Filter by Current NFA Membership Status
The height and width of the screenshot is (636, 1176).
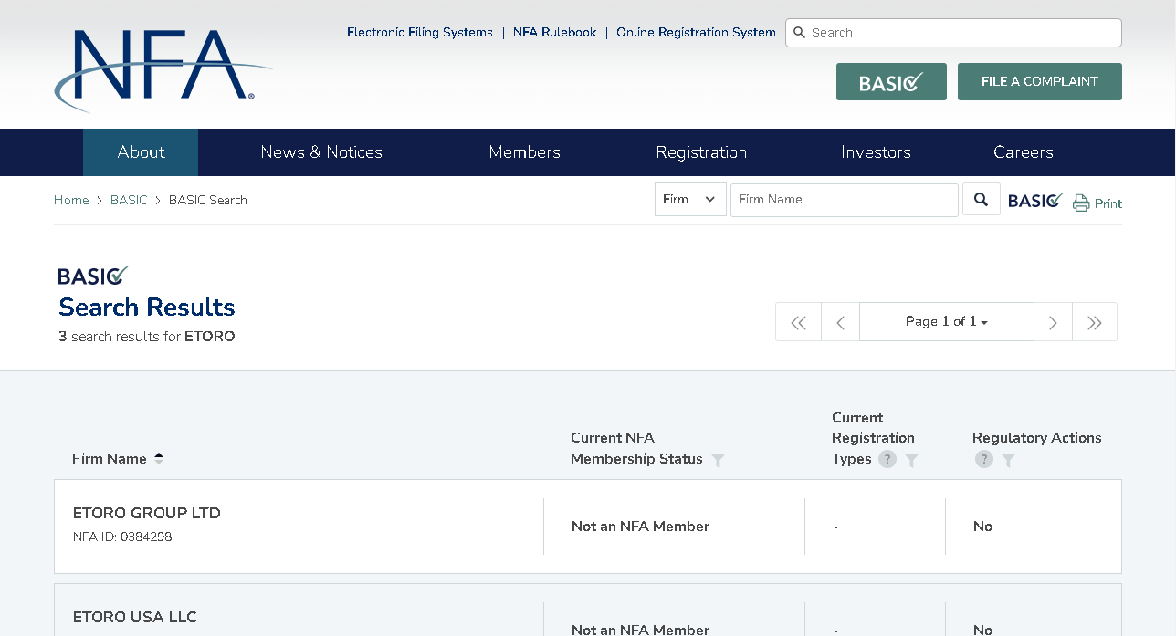pos(719,460)
